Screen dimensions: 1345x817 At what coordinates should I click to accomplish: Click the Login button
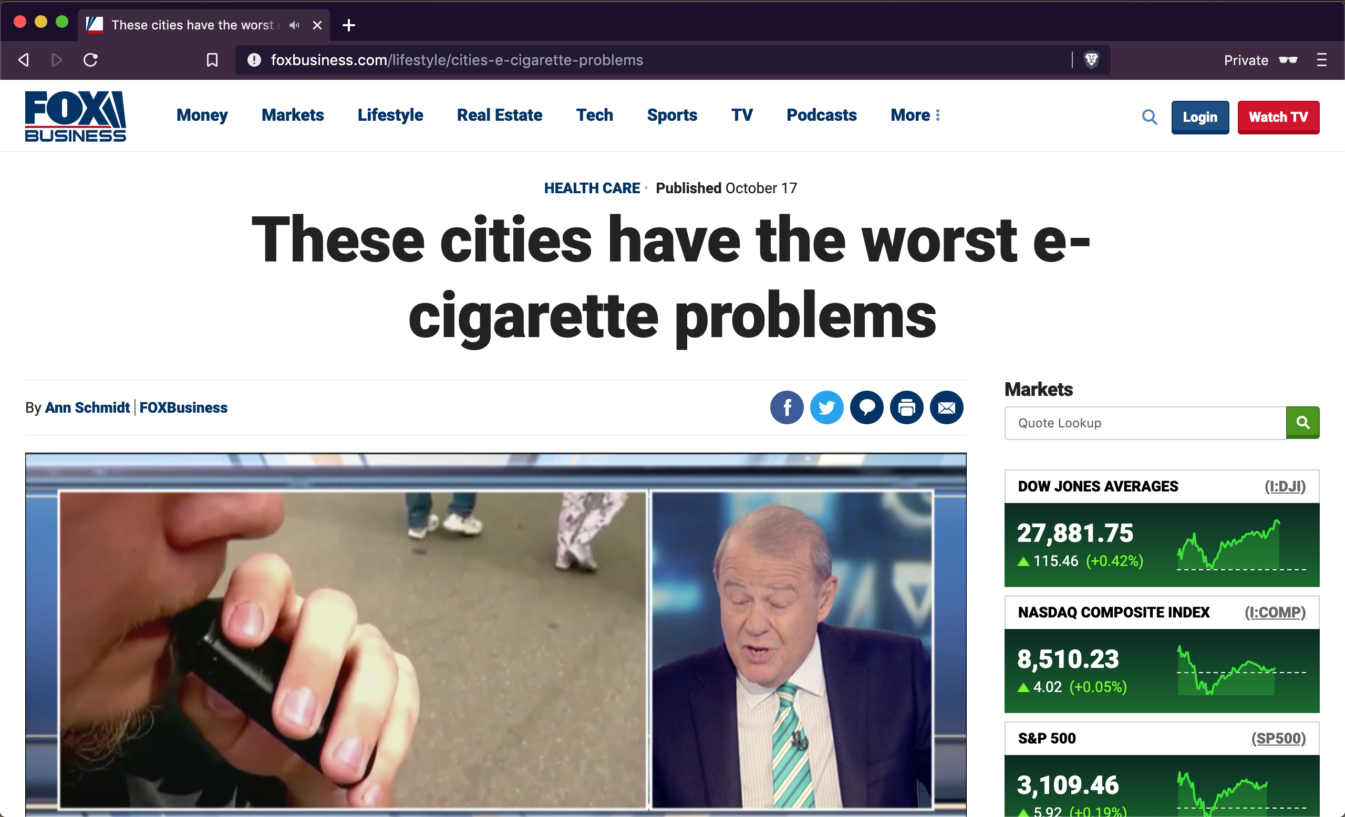[1200, 117]
